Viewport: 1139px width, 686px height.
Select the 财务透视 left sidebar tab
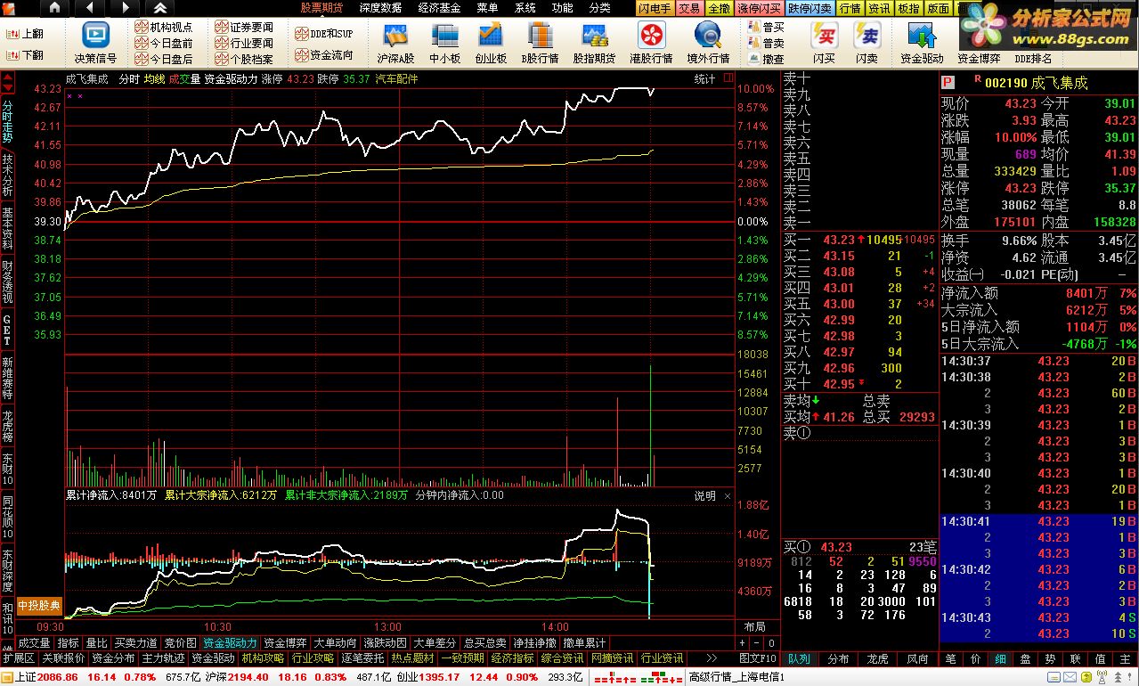pos(7,282)
